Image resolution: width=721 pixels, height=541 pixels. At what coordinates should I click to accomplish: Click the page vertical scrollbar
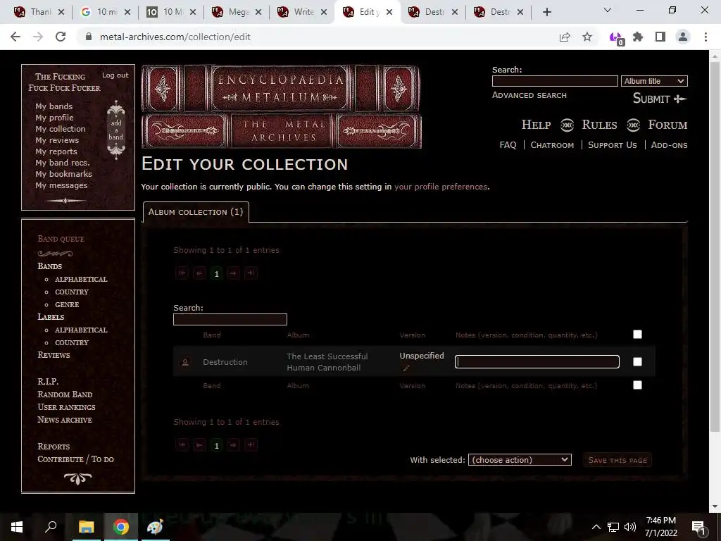pos(715,246)
